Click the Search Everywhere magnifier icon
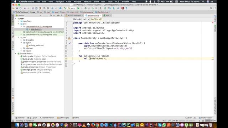228x128 pixels. point(211,8)
